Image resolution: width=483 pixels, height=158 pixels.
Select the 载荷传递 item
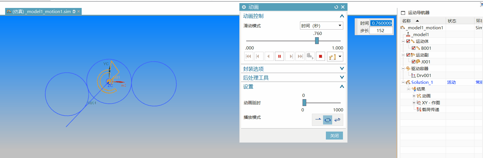pos(430,109)
